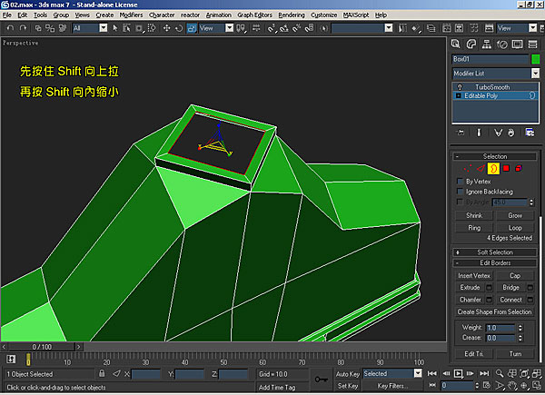The width and height of the screenshot is (545, 395).
Task: Open the Utilities command panel tab
Action: [x=532, y=44]
